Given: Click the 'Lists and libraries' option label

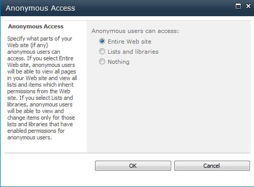Looking at the screenshot, I should (133, 52).
